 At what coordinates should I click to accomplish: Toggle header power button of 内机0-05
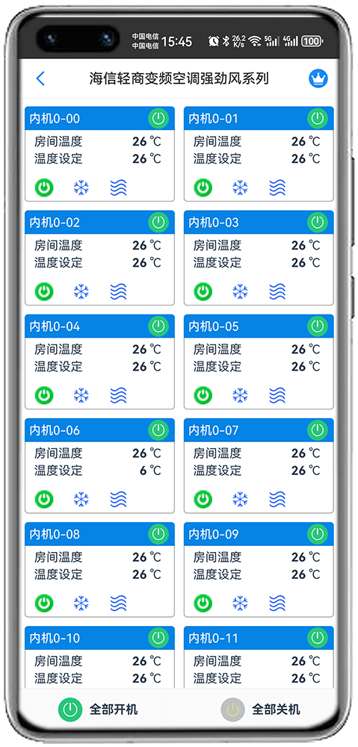click(318, 326)
